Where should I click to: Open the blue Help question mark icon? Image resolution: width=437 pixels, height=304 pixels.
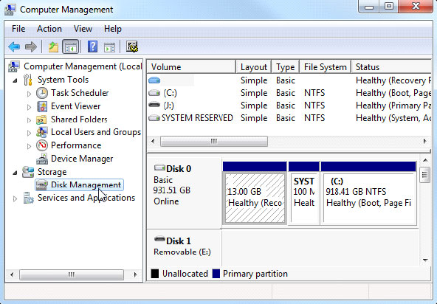coord(92,46)
